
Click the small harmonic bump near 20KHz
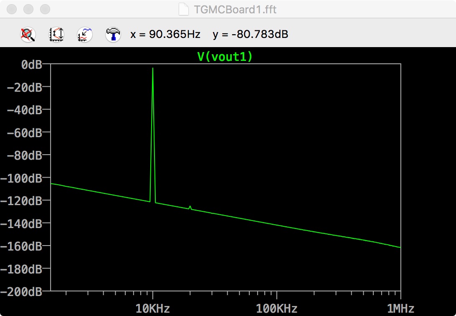[x=190, y=207]
